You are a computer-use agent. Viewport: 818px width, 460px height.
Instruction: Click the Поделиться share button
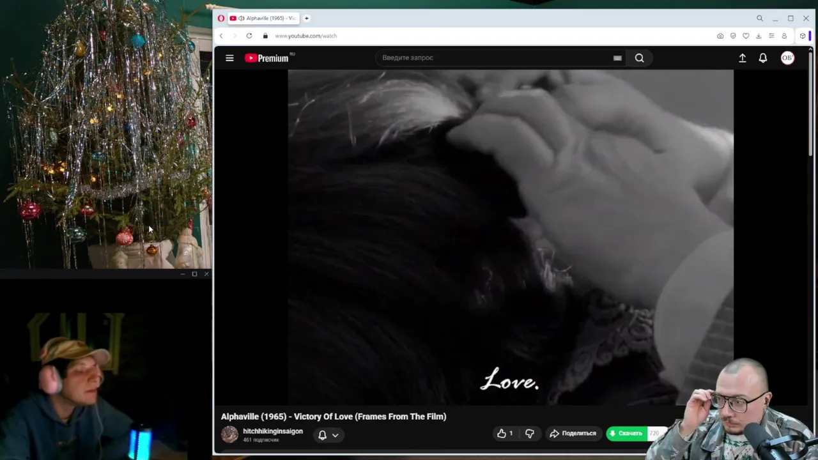(x=573, y=433)
